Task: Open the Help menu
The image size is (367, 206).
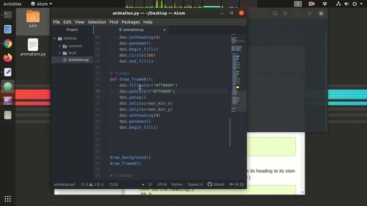Action: click(148, 22)
